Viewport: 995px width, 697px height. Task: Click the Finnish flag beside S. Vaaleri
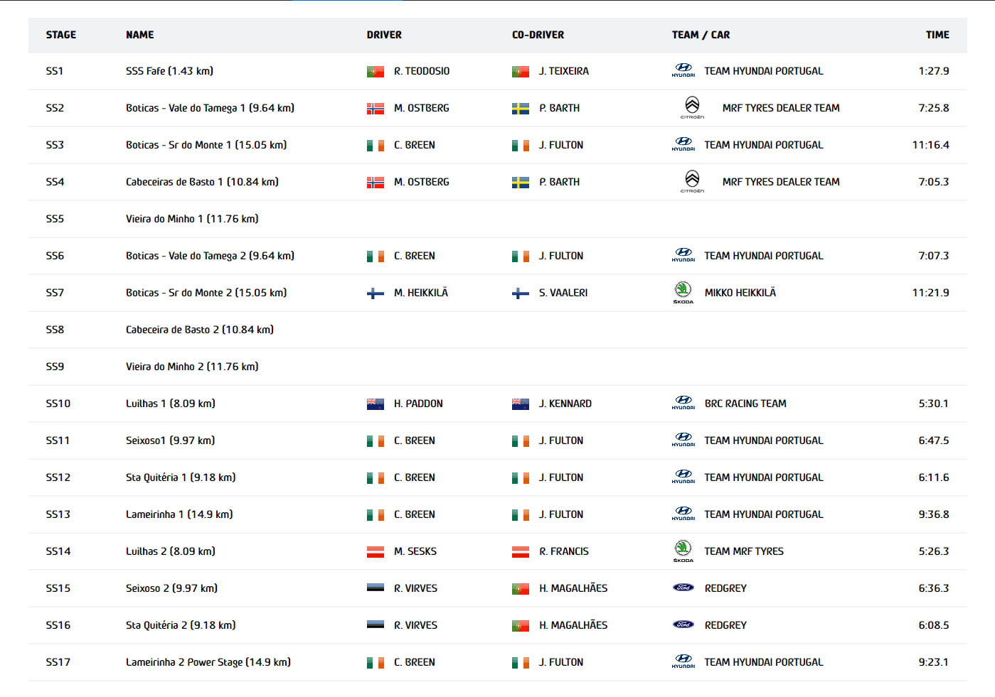[521, 293]
